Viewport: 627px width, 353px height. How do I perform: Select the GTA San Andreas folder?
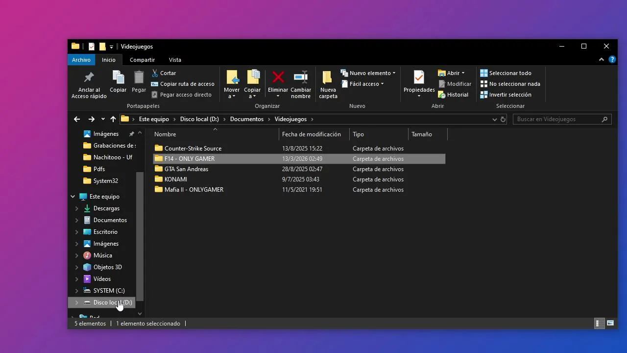point(299,169)
